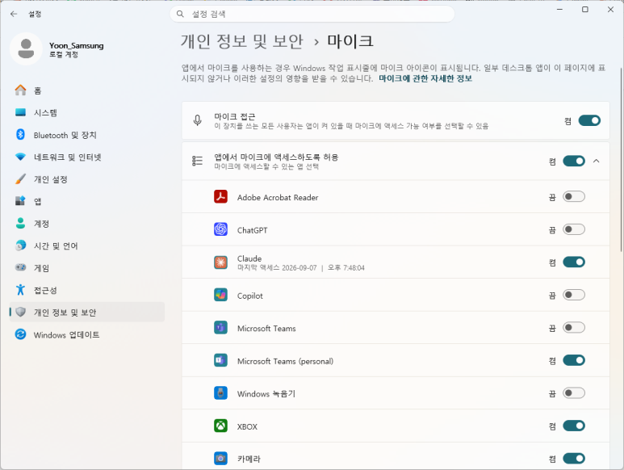Click the 네트워크 및 인터넷 wifi icon

[21, 157]
